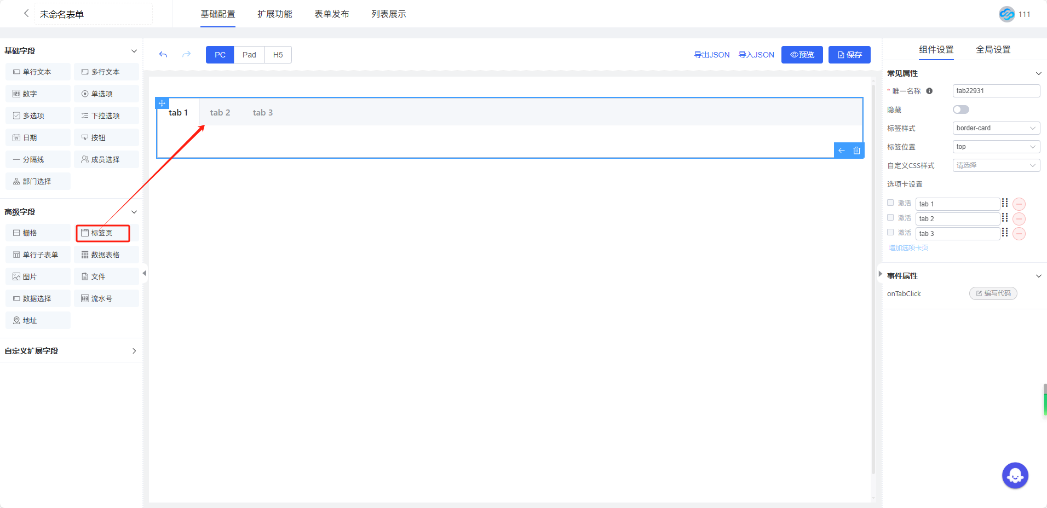Screen dimensions: 1047x508
Task: Click the undo arrow icon
Action: [163, 55]
